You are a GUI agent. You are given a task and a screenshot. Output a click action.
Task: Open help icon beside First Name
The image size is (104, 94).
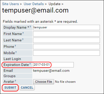click(23, 33)
